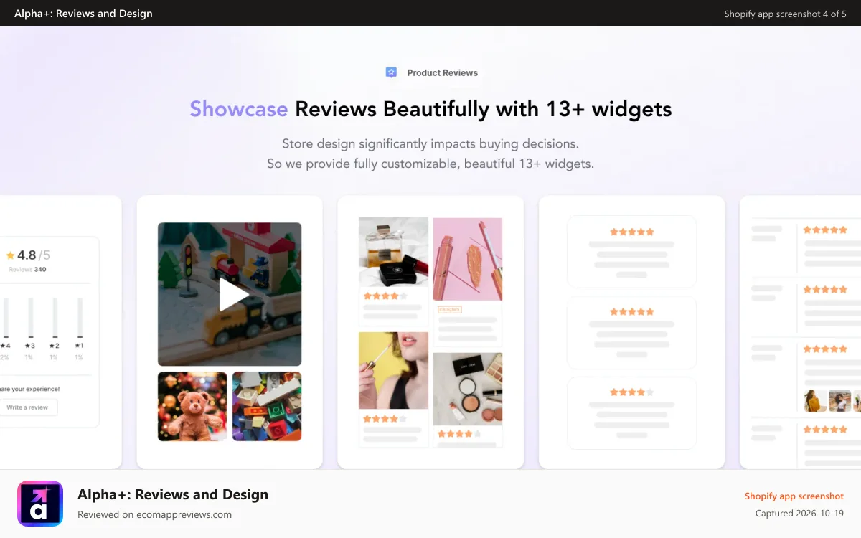Click the Product Reviews star badge icon
Viewport: 861px width, 538px height.
point(391,72)
